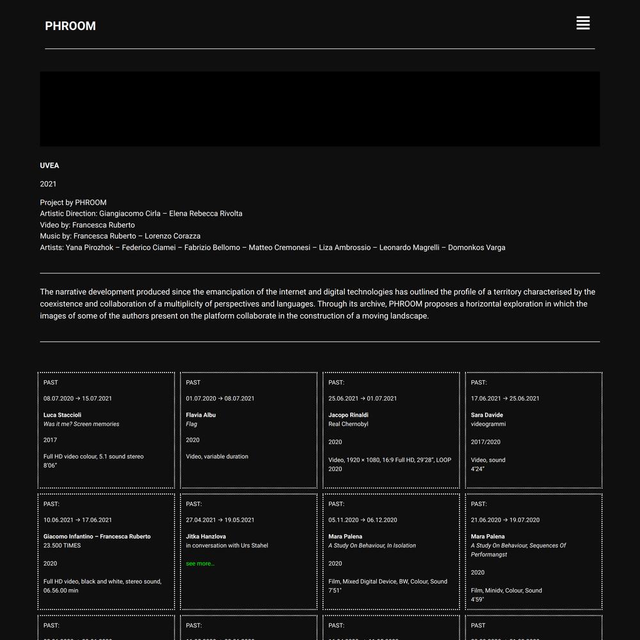Select the Artists list line

(273, 247)
